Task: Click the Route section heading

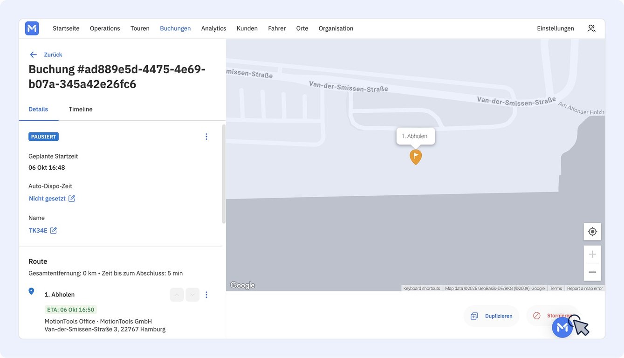Action: (x=38, y=262)
